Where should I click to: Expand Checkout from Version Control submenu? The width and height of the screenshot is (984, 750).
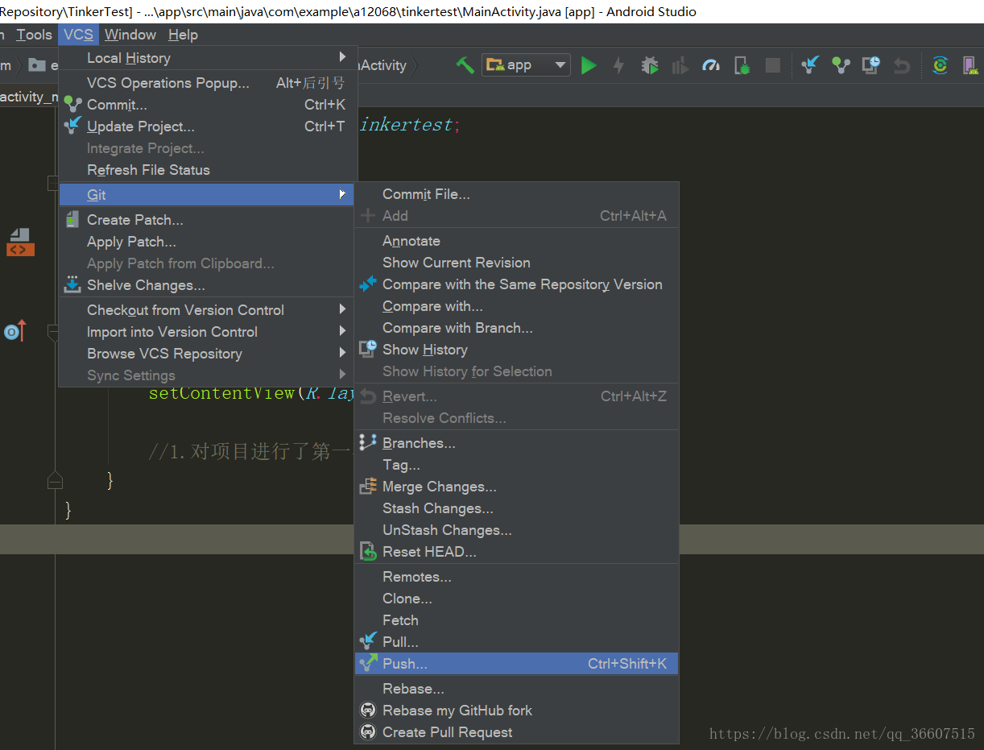tap(342, 309)
